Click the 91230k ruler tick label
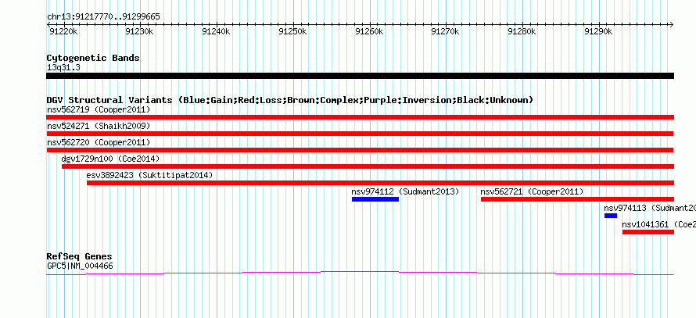 [139, 31]
